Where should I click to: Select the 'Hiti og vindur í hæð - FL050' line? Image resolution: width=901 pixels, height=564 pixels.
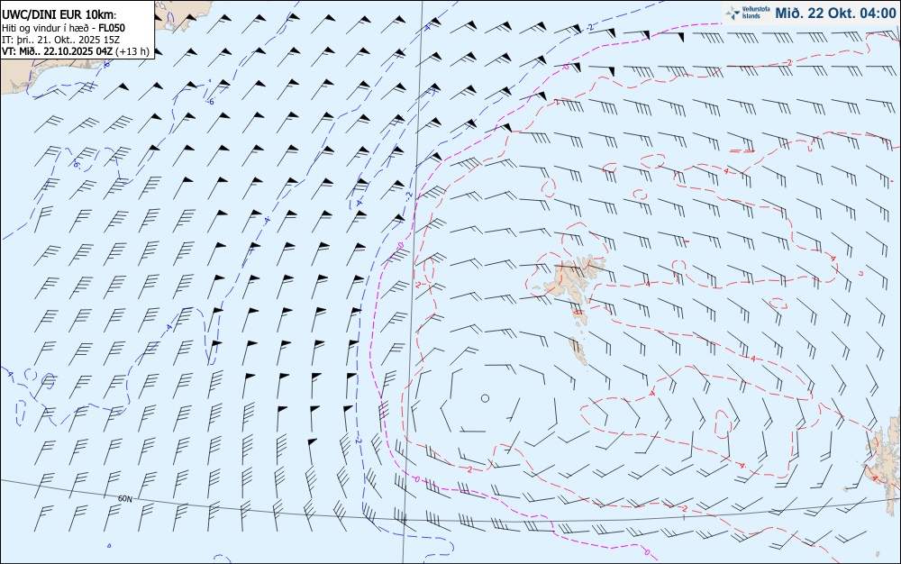(63, 28)
